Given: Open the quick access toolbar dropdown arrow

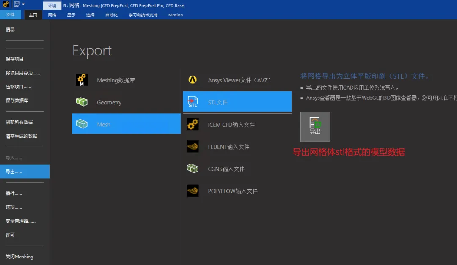Looking at the screenshot, I should coord(23,4).
